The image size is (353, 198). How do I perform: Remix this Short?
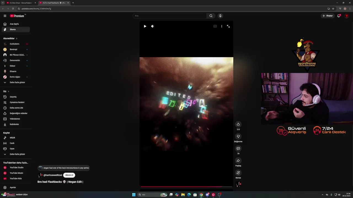click(x=238, y=173)
